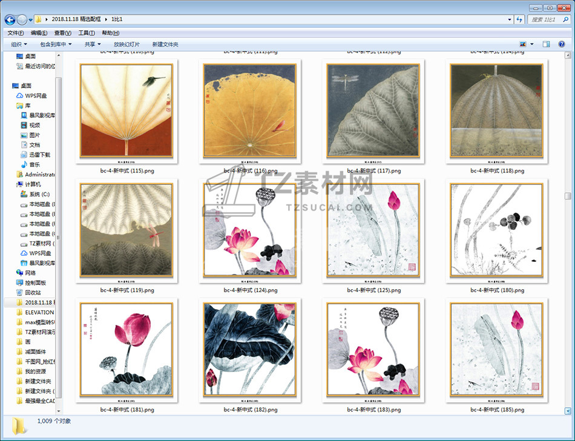
Task: Open 系统 (C:) drive in sidebar
Action: point(35,194)
